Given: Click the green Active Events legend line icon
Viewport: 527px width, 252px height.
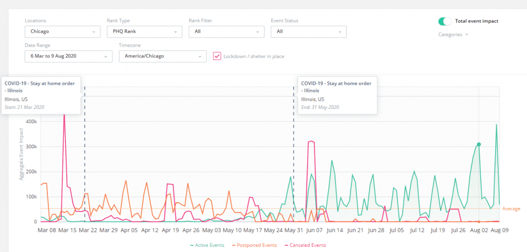Looking at the screenshot, I should (x=192, y=245).
